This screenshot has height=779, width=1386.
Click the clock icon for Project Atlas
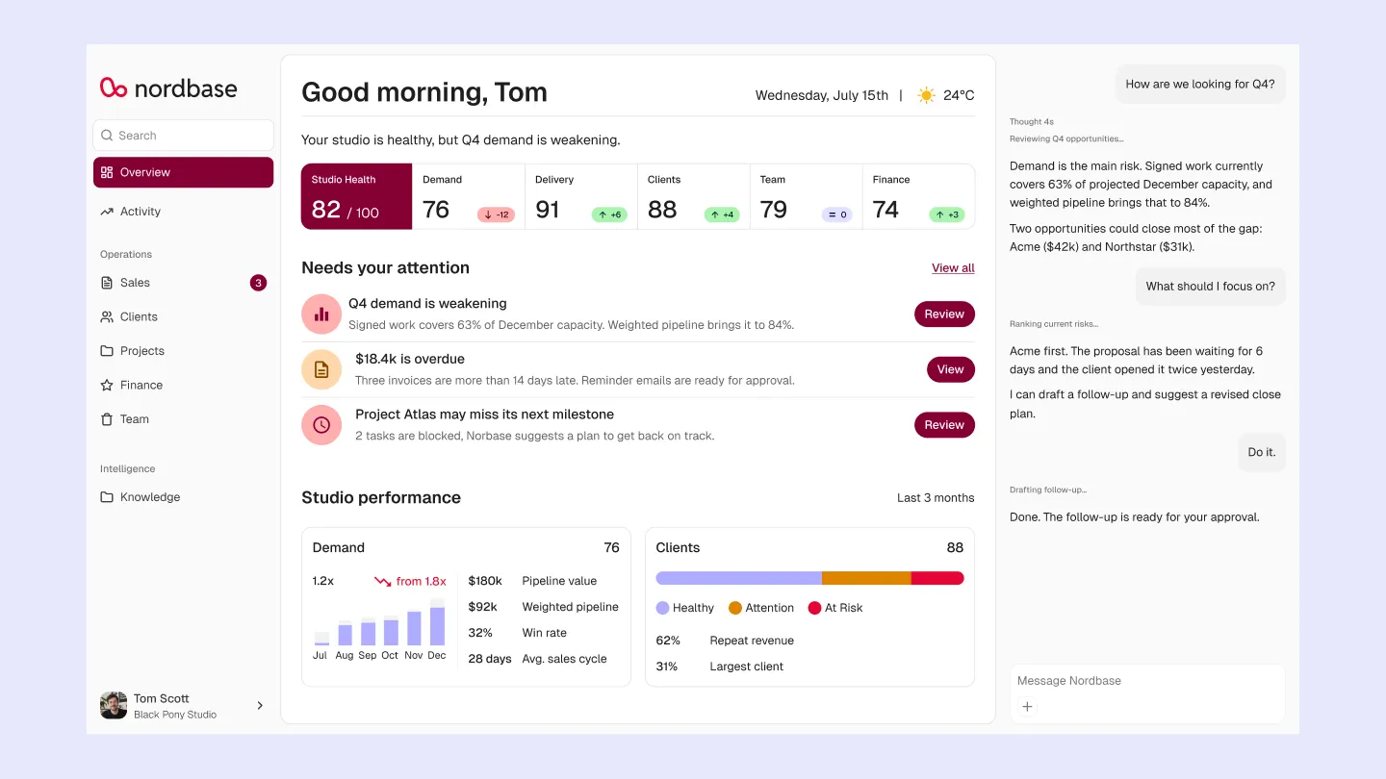pos(321,425)
